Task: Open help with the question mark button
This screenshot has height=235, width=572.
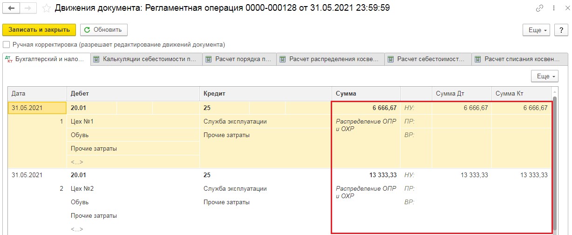Action: click(561, 30)
